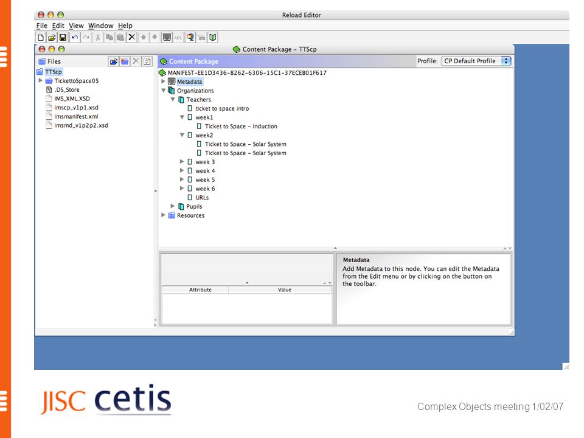Screen dimensions: 584x438
Task: Click the Edit Metadata monitor icon in toolbar
Action: tap(167, 38)
